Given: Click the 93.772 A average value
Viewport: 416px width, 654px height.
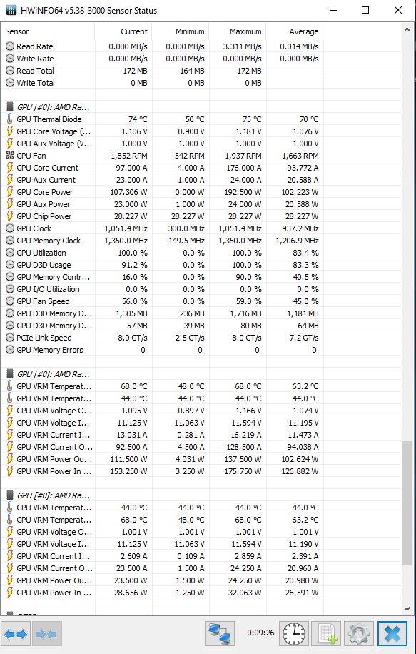Looking at the screenshot, I should click(303, 168).
